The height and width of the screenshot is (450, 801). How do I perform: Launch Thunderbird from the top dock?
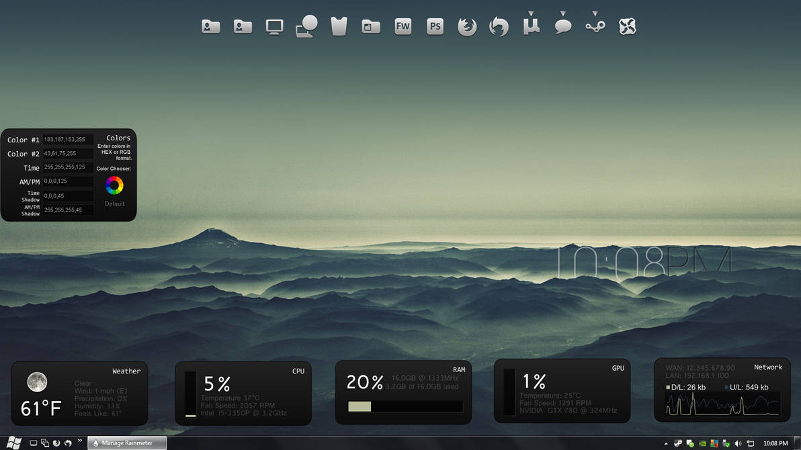(499, 27)
